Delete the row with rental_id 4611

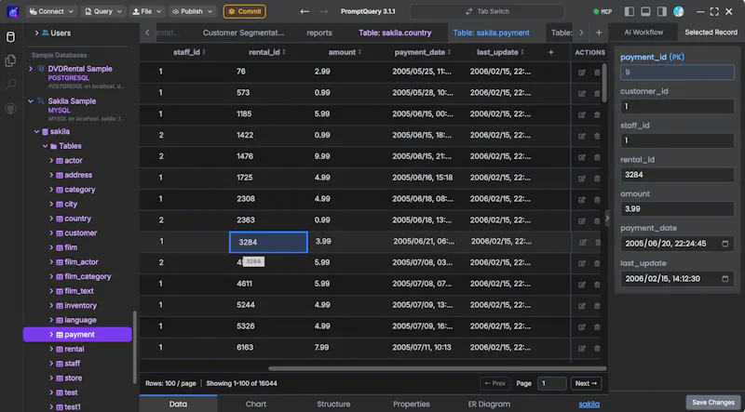[x=597, y=285]
